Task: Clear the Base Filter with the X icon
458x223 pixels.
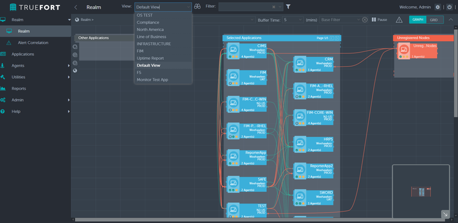Action: pyautogui.click(x=365, y=20)
